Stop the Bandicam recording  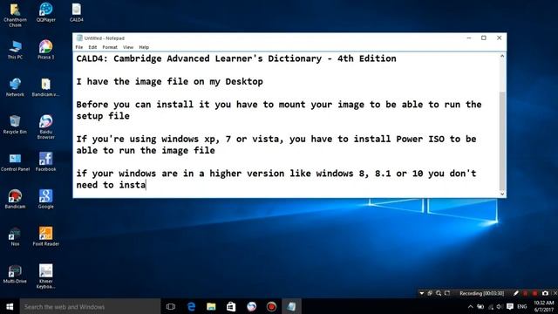tap(534, 293)
